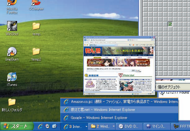The image size is (190, 131).
Task: Select the CCleaner desktop shortcut
Action: point(36,6)
